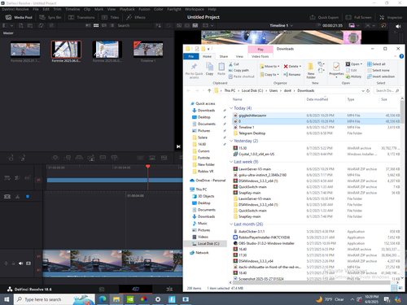
Task: Show the Transitions panel
Action: tap(81, 17)
